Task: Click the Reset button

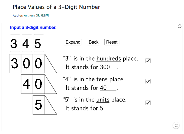Action: [112, 42]
